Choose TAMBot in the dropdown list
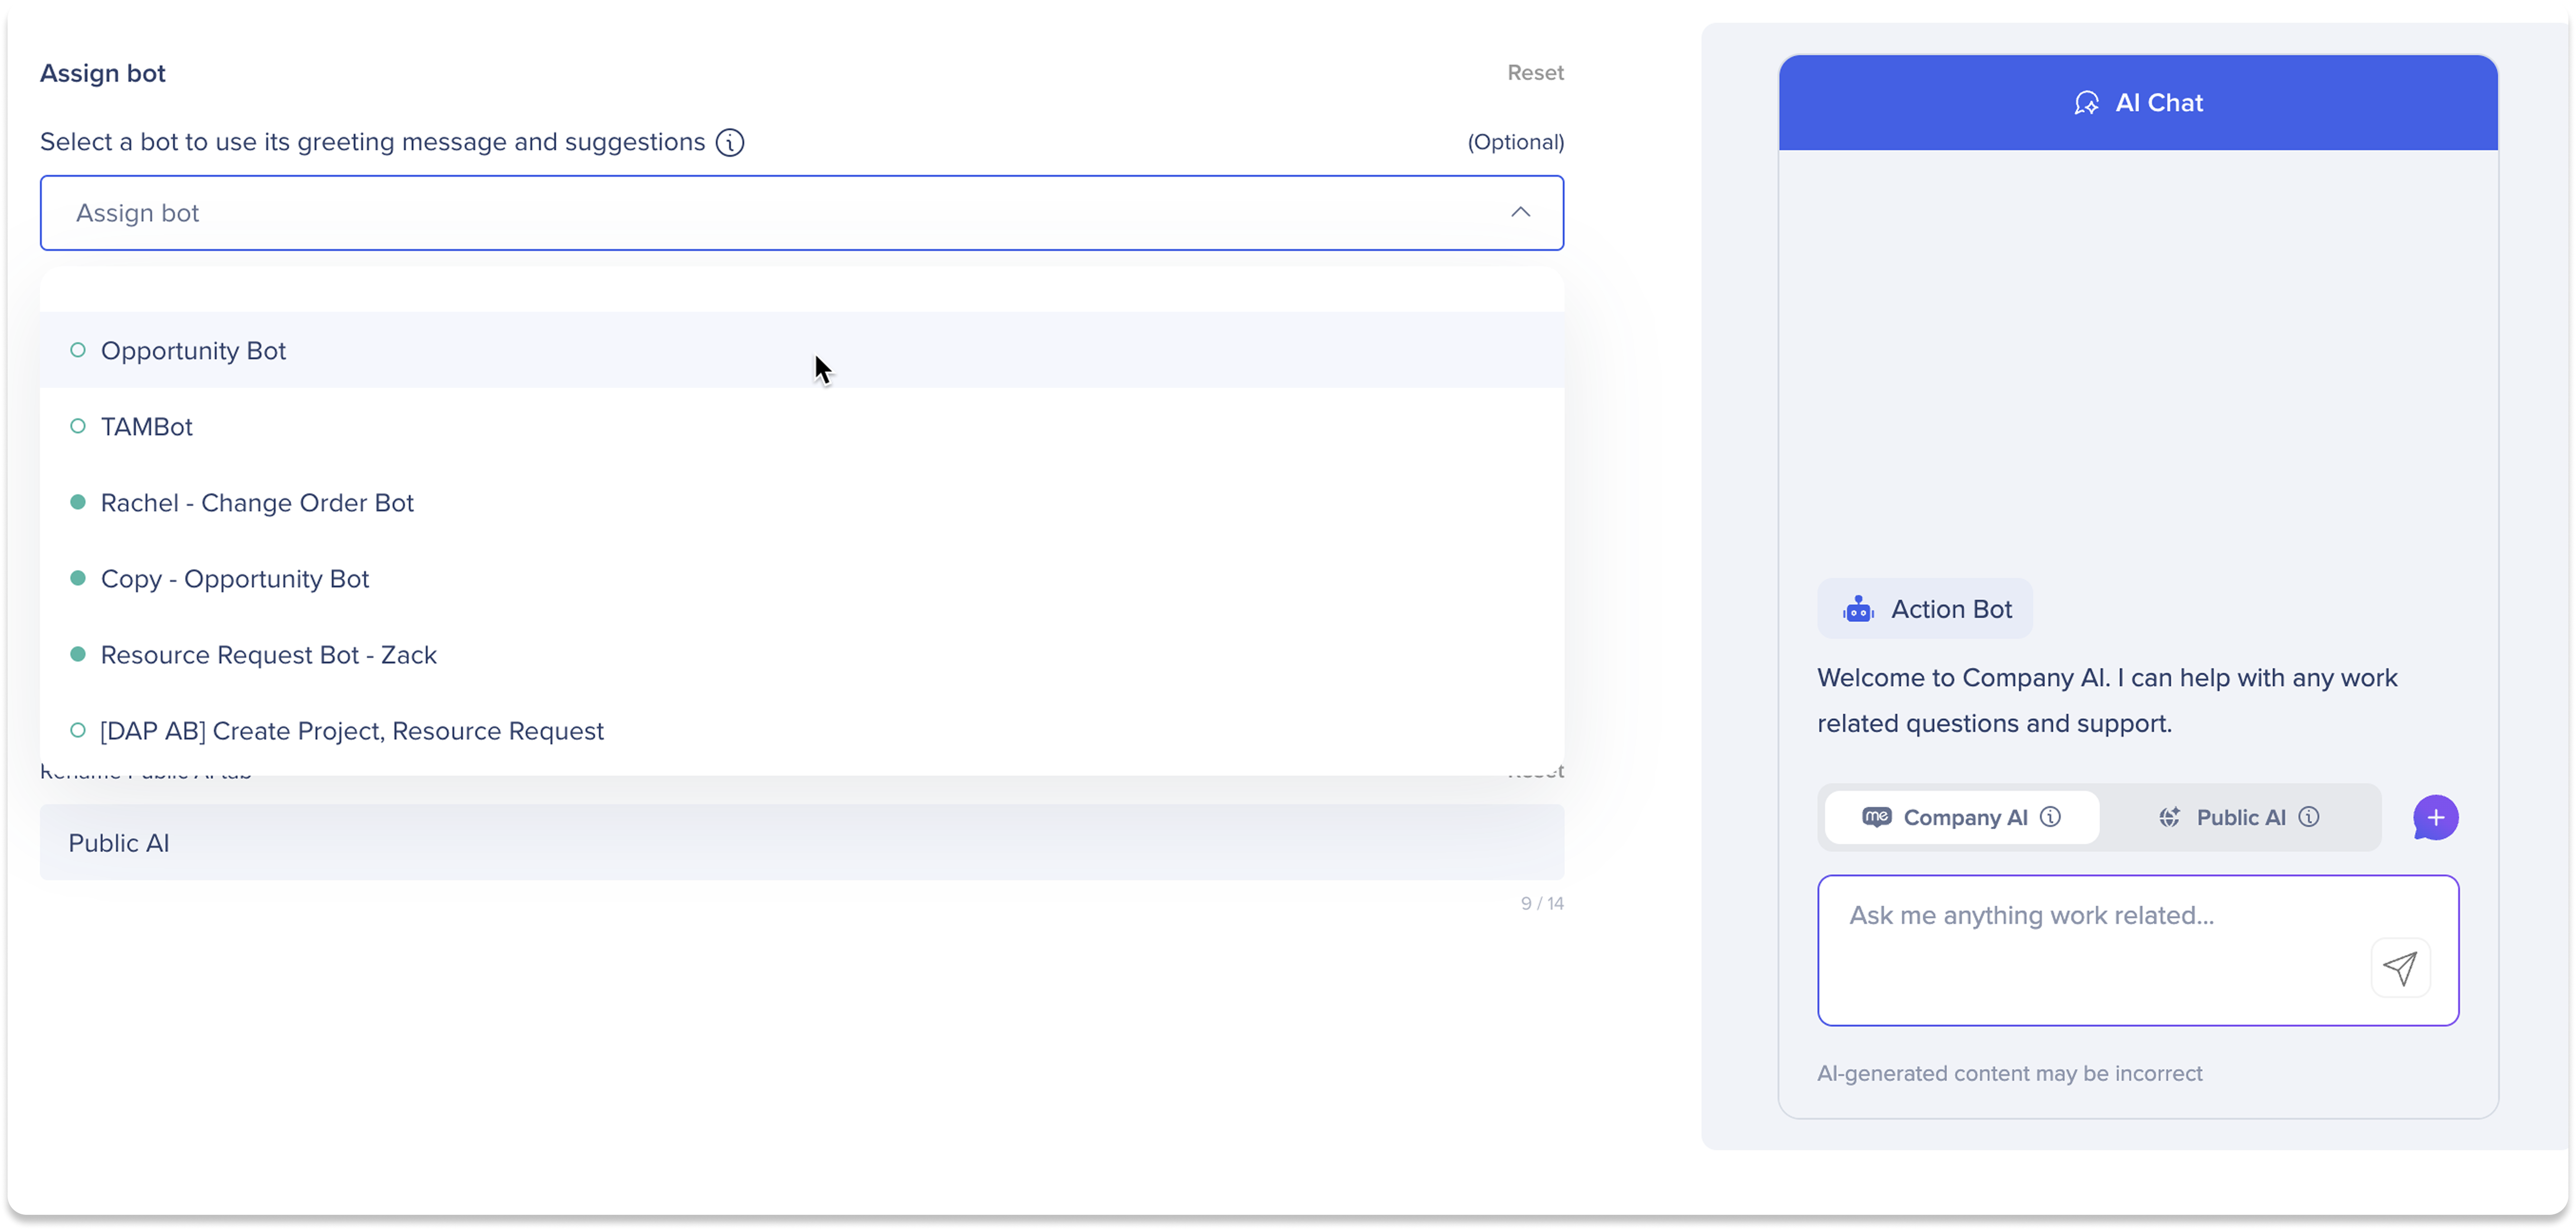The image size is (2576, 1230). (x=802, y=426)
